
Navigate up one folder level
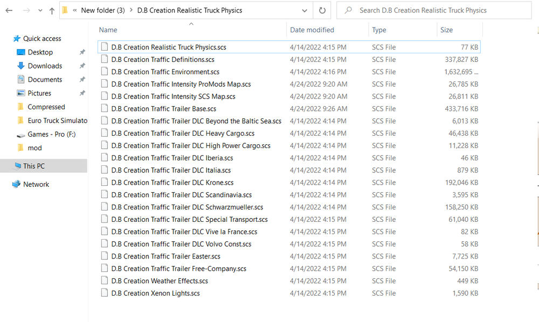tap(51, 10)
